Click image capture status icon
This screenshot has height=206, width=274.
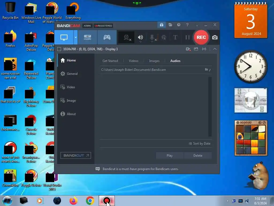196,49
